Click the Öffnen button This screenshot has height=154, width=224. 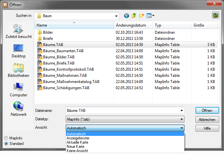(x=207, y=111)
